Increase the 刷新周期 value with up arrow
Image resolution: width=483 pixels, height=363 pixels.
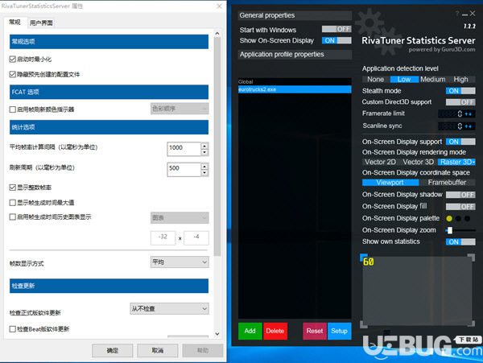click(x=204, y=167)
